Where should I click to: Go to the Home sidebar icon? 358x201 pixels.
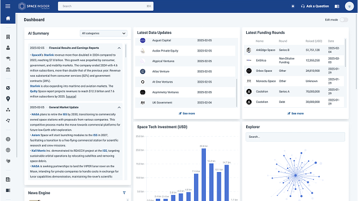pyautogui.click(x=8, y=18)
